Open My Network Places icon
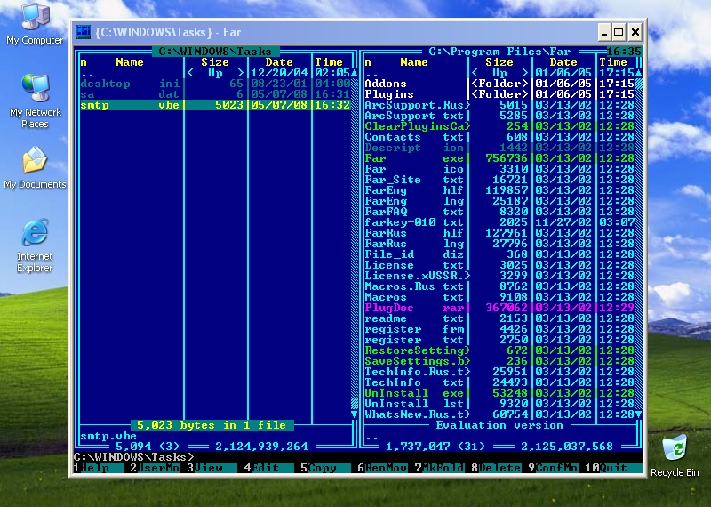This screenshot has width=711, height=507. (x=35, y=101)
